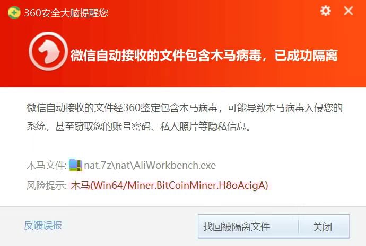Select the nat.7z\nat\AliWorkbench.exe file path
This screenshot has height=246, width=366.
150,165
